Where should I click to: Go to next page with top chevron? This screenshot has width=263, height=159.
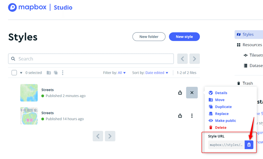click(195, 59)
